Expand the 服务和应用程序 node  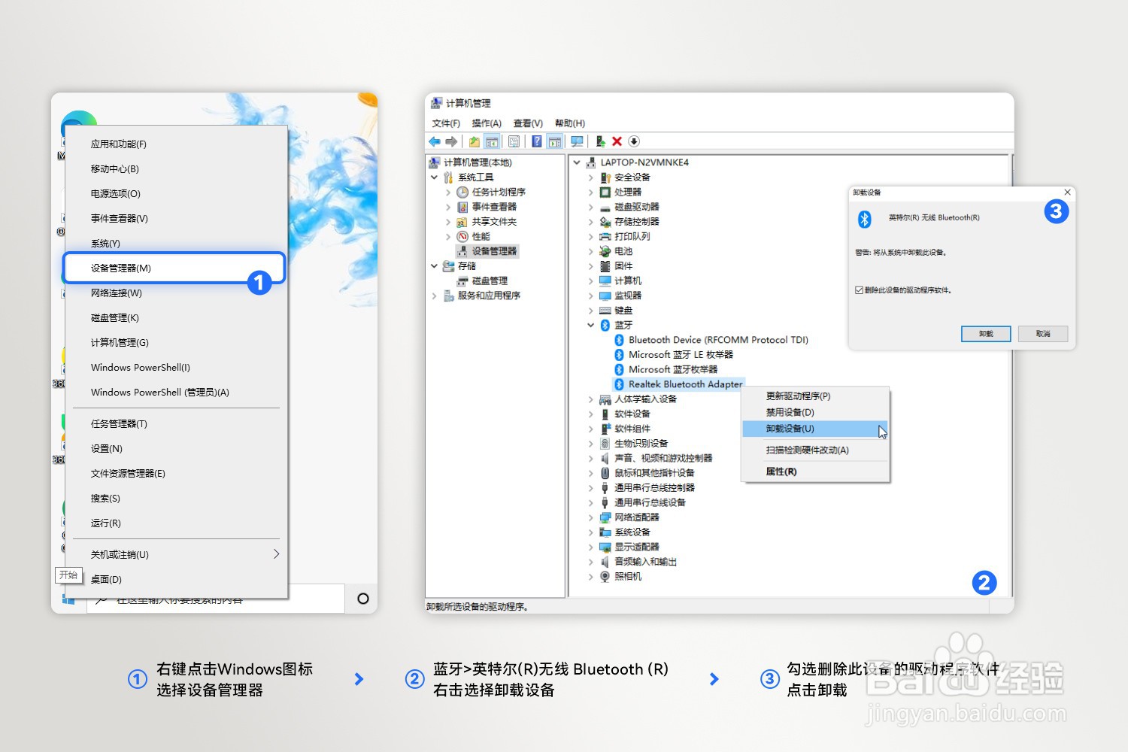tap(434, 296)
